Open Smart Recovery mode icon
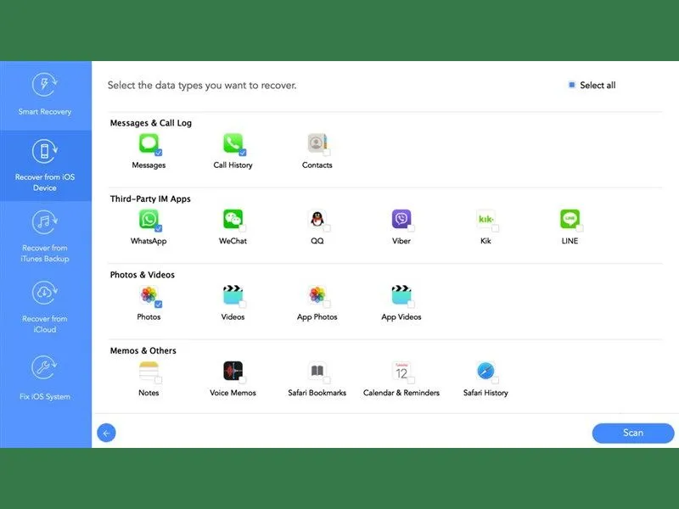Viewport: 679px width, 509px height. [45, 84]
